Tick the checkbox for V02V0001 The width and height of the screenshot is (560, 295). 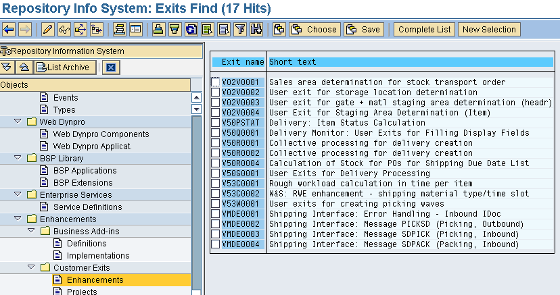pos(215,82)
